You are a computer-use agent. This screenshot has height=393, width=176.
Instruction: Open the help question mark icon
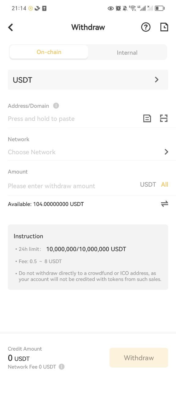coord(146,27)
